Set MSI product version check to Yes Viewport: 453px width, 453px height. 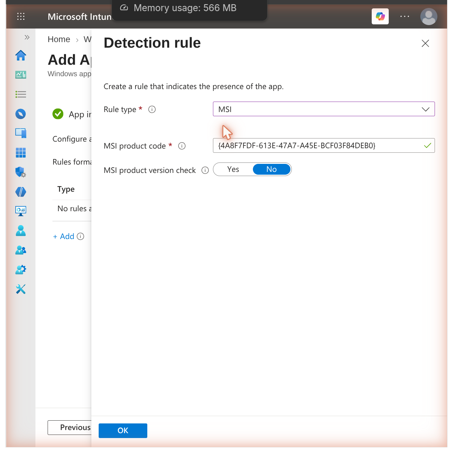(233, 169)
